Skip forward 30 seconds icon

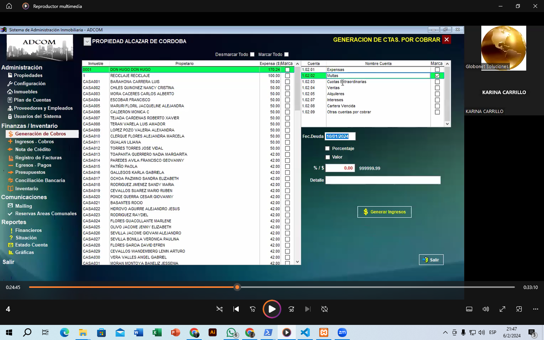click(x=291, y=309)
